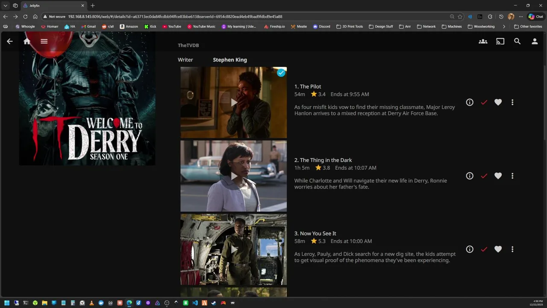The width and height of the screenshot is (547, 308).
Task: Favorite Now You See It episode
Action: pos(498,249)
